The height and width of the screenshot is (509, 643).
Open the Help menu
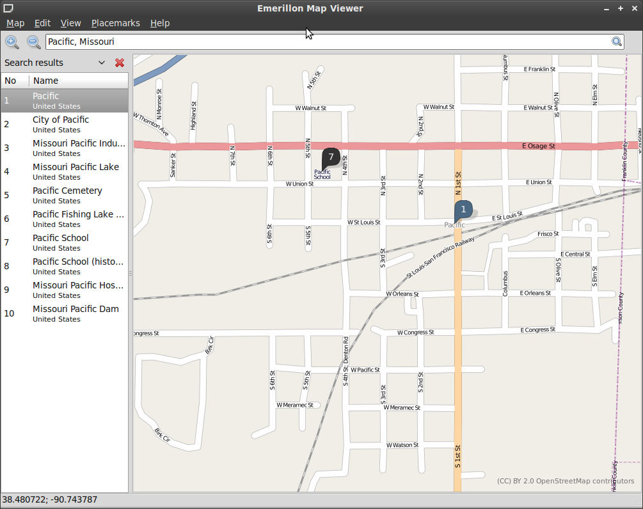tap(160, 23)
